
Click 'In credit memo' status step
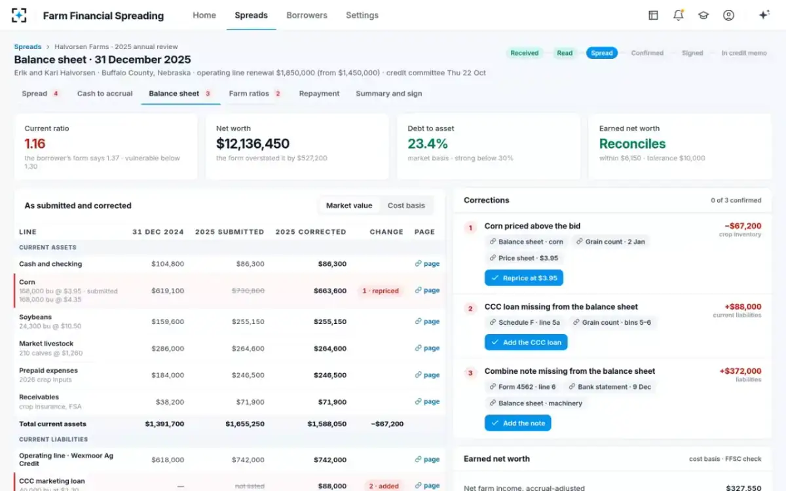tap(744, 53)
